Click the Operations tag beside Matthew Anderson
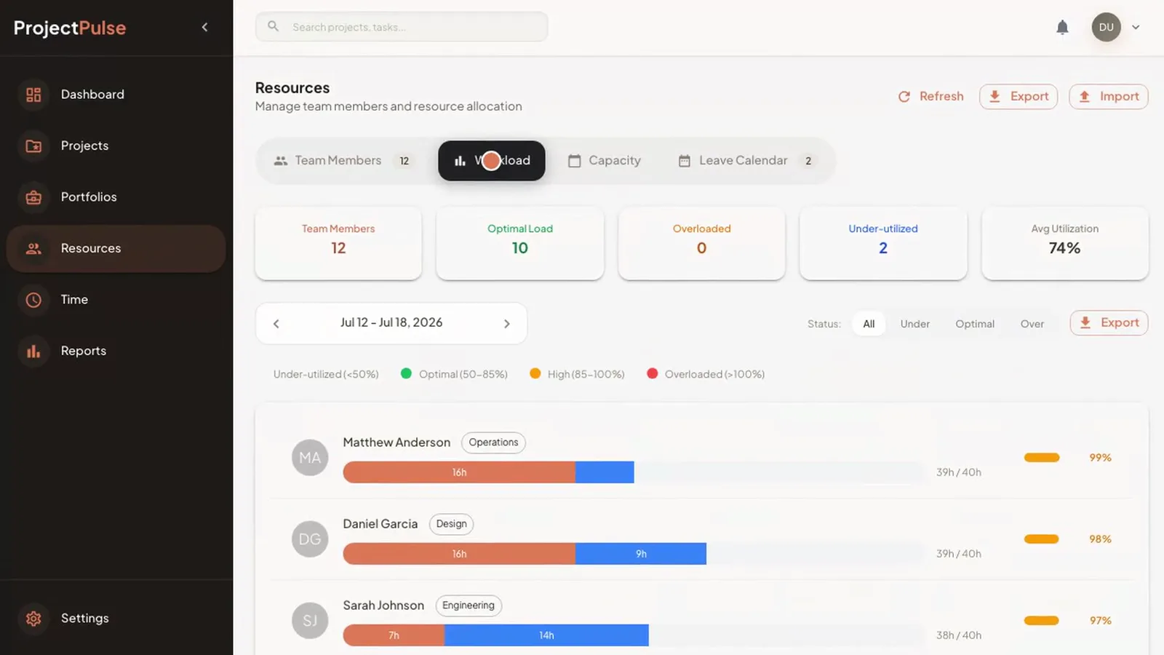Viewport: 1164px width, 655px height. pyautogui.click(x=493, y=442)
